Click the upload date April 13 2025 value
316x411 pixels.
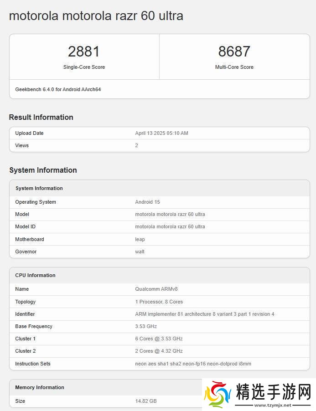click(x=161, y=133)
